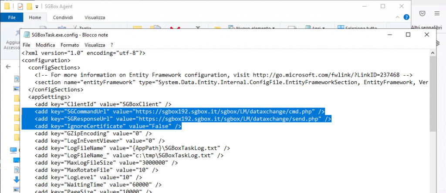Click the Explorer back navigation arrow
This screenshot has width=446, height=193.
click(8, 67)
